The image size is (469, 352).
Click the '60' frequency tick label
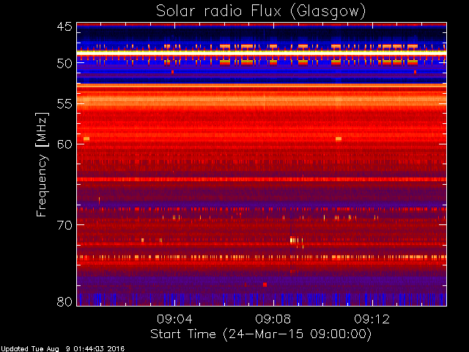[x=64, y=144]
